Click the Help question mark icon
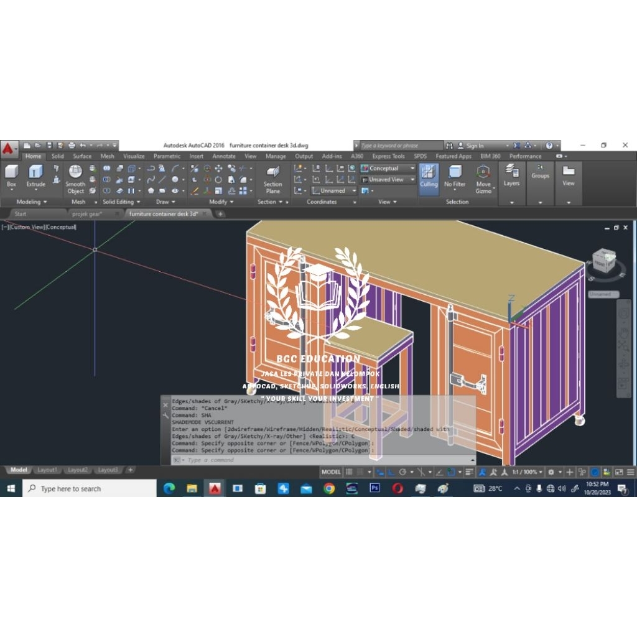 point(549,145)
